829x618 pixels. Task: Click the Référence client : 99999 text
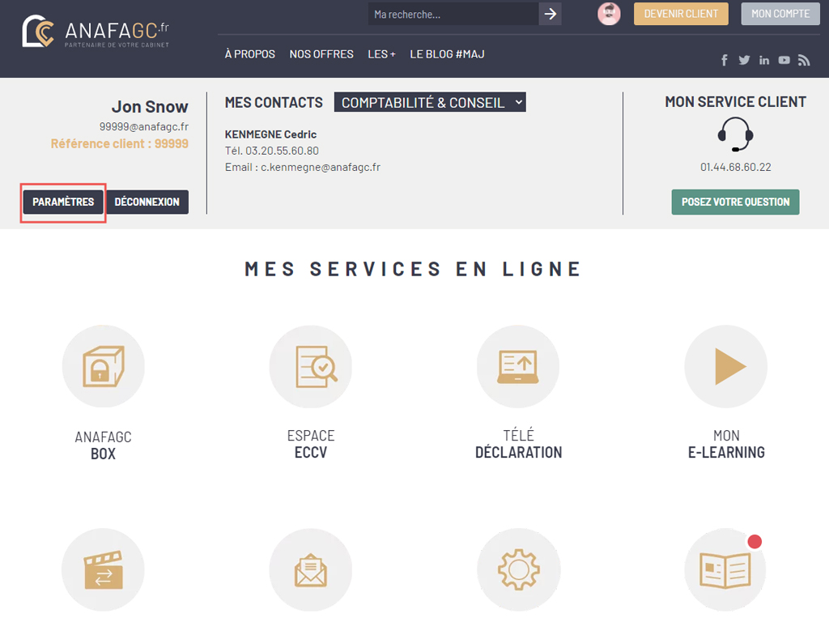[120, 143]
